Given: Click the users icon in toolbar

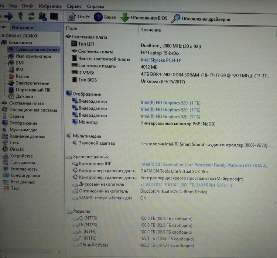Looking at the screenshot, I should 42,17.
